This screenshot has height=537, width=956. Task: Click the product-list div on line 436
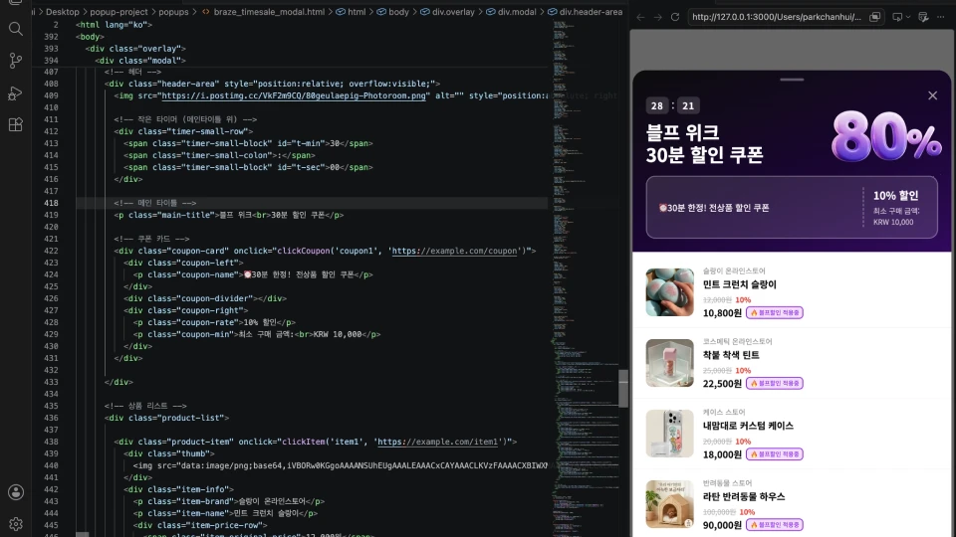[166, 418]
